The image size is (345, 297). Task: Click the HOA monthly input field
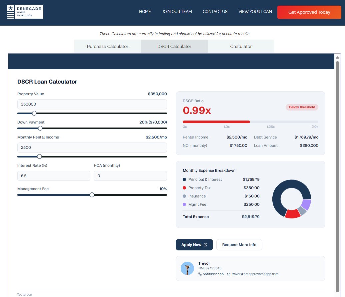tap(130, 176)
